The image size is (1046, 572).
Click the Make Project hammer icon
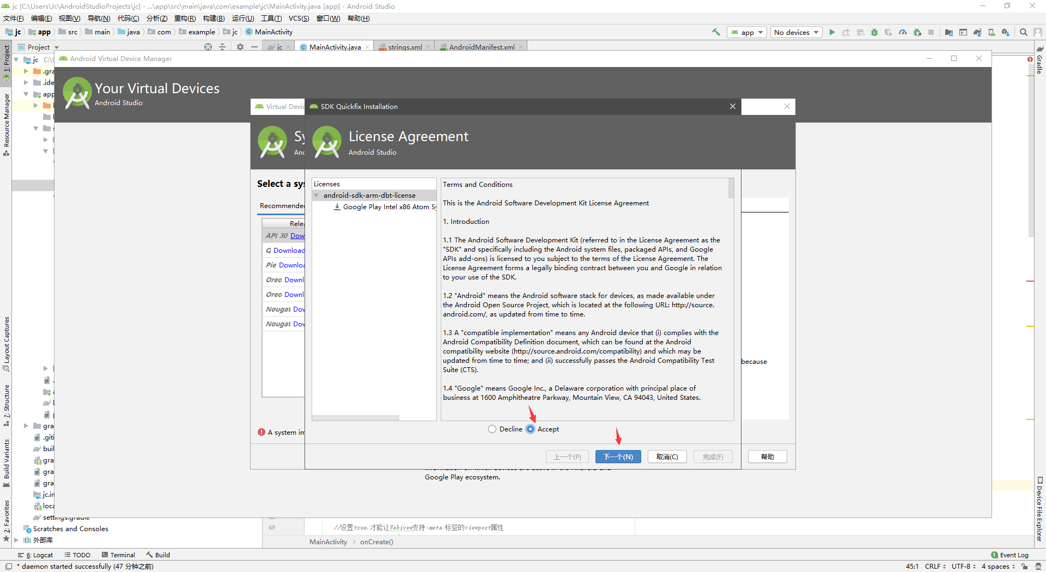(x=716, y=32)
